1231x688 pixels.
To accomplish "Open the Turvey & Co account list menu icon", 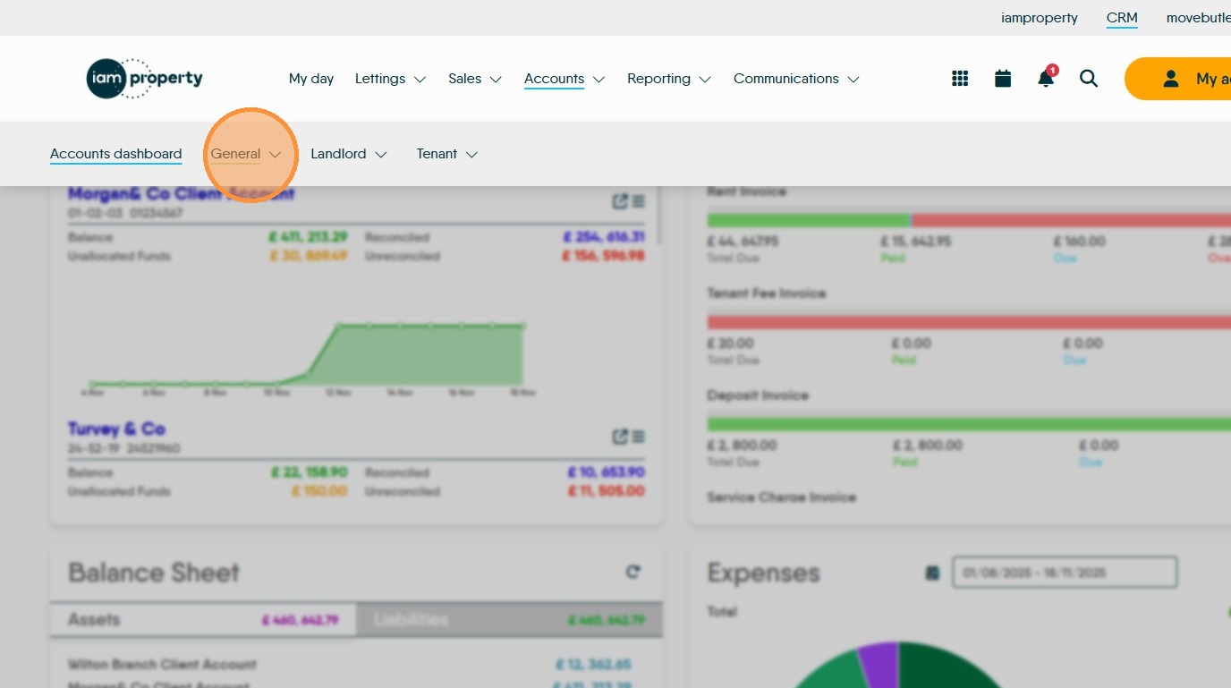I will (x=638, y=437).
